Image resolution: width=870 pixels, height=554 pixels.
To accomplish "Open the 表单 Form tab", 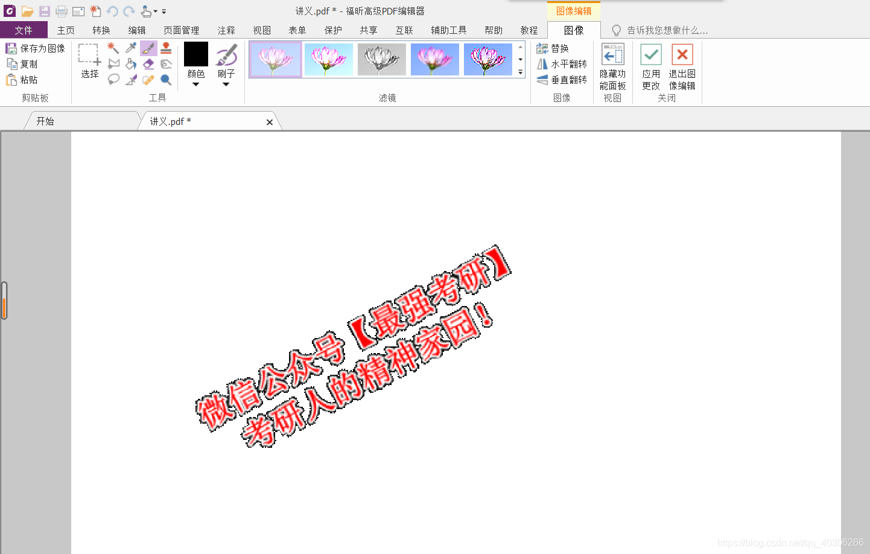I will point(297,30).
